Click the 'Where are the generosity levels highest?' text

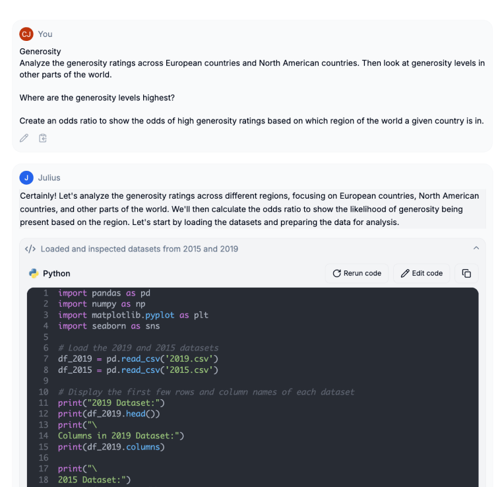pyautogui.click(x=97, y=98)
